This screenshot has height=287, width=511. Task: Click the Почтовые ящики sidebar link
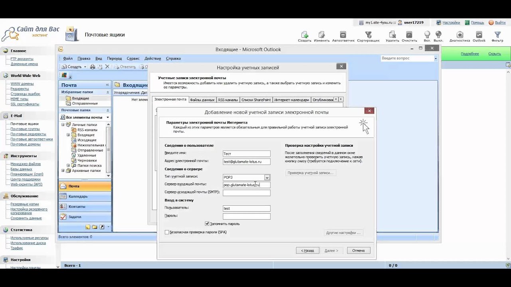pos(24,124)
